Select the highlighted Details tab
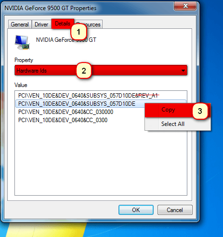 coord(63,24)
